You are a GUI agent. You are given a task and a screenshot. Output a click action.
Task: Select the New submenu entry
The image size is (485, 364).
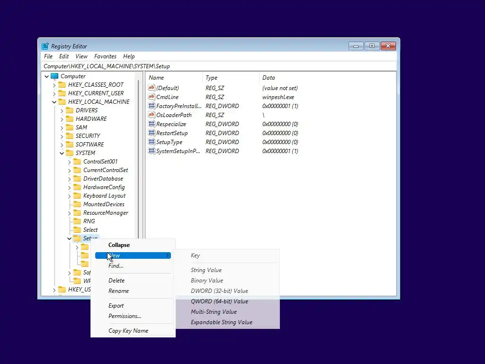click(x=133, y=255)
